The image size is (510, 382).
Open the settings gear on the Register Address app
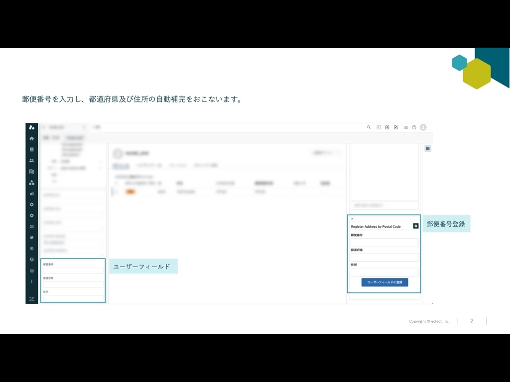[x=415, y=226]
